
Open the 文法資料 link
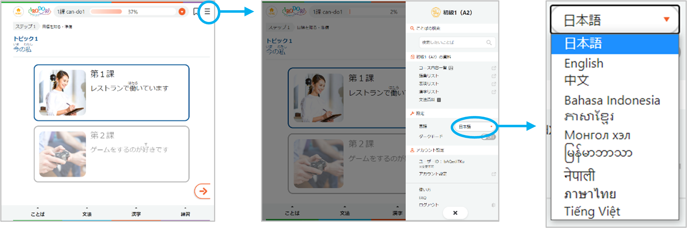tap(430, 100)
